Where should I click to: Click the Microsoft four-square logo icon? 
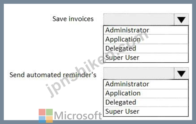46,116
